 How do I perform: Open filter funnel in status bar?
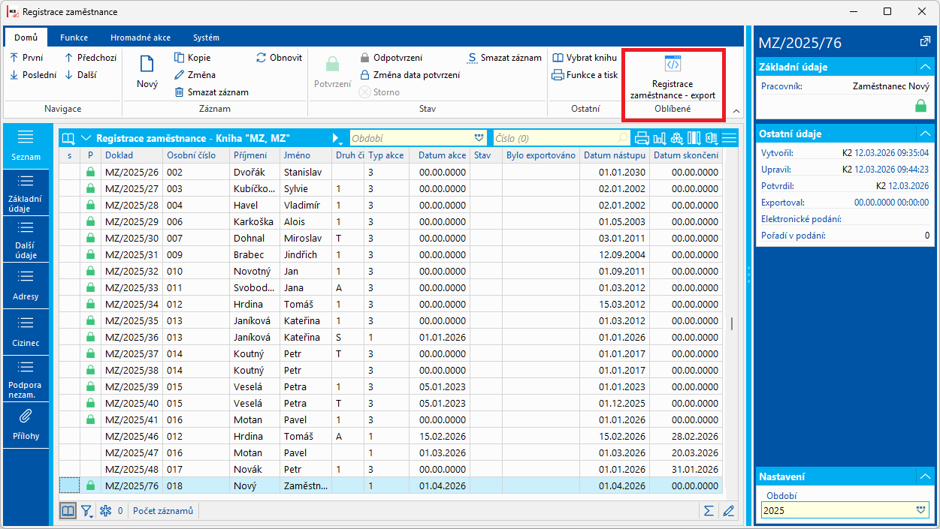point(87,511)
